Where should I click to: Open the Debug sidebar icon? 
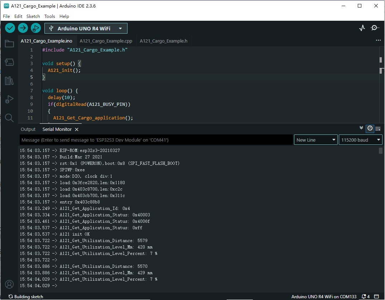coord(9,99)
